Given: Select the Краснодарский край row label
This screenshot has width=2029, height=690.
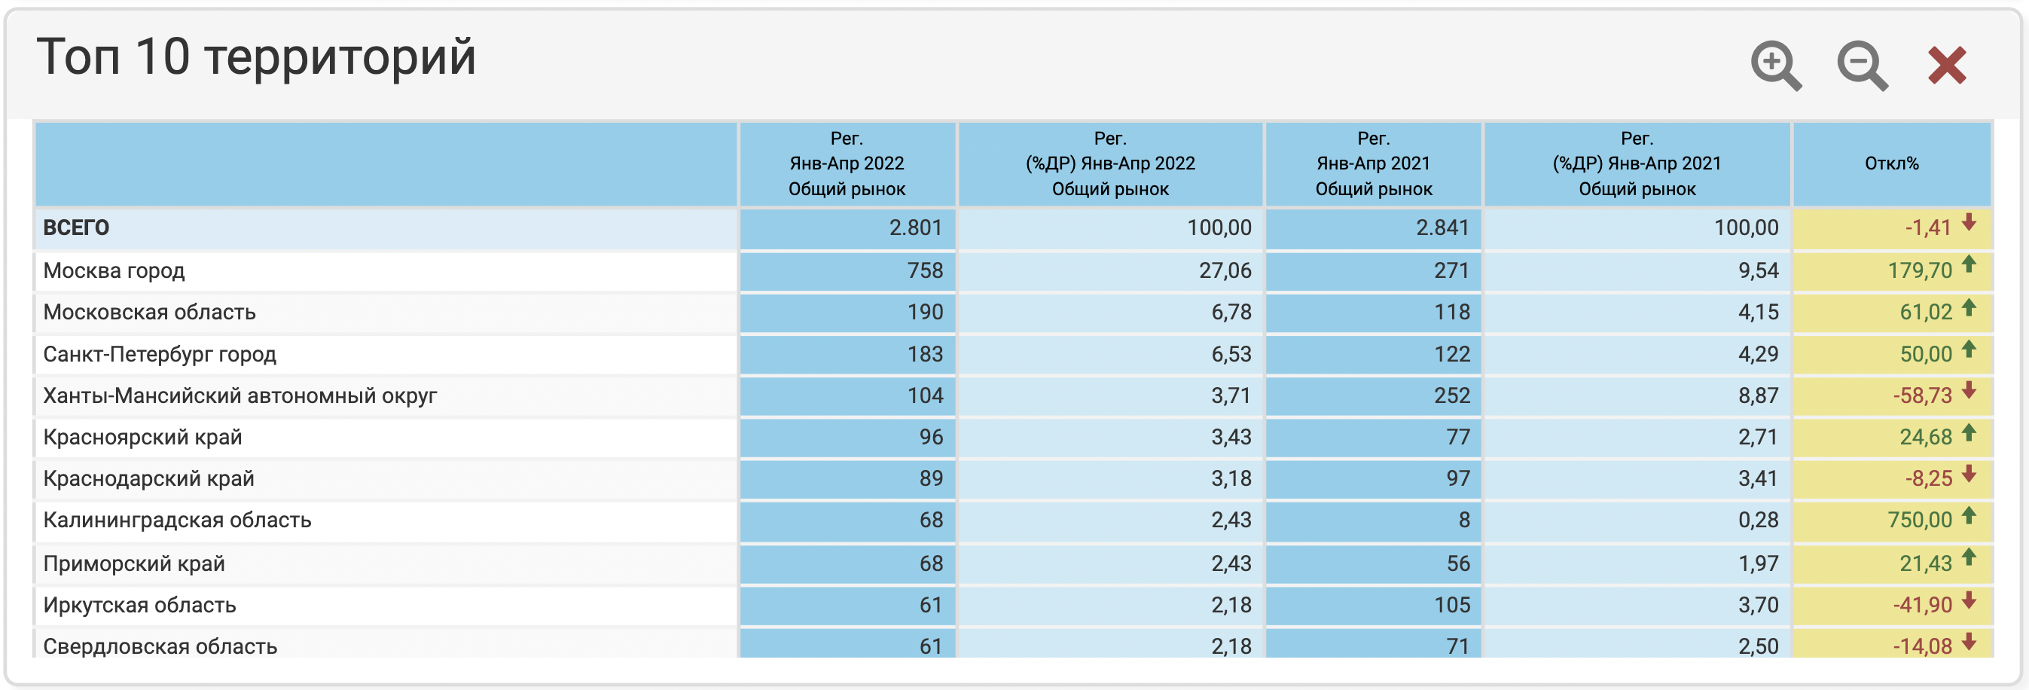Looking at the screenshot, I should click(x=149, y=479).
